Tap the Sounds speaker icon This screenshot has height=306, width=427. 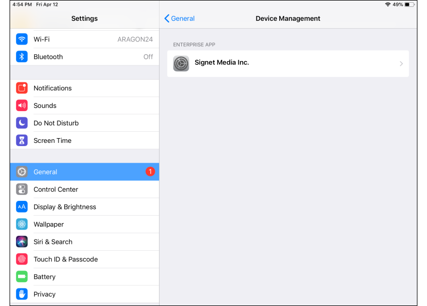tap(22, 106)
